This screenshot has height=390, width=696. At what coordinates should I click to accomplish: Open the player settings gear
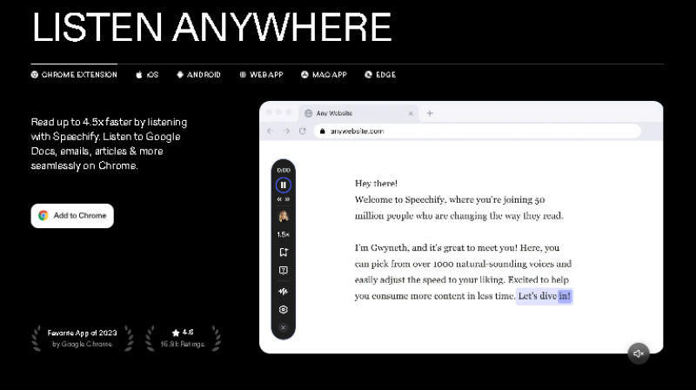[283, 309]
